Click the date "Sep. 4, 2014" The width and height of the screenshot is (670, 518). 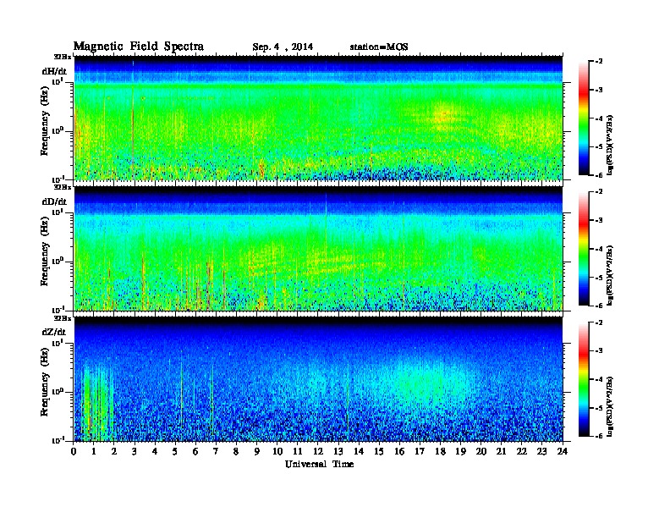[283, 47]
